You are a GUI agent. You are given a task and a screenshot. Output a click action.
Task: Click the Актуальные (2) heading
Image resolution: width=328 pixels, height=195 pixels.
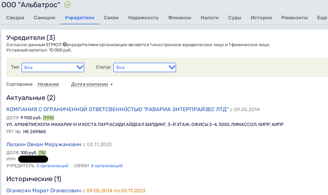click(x=31, y=98)
